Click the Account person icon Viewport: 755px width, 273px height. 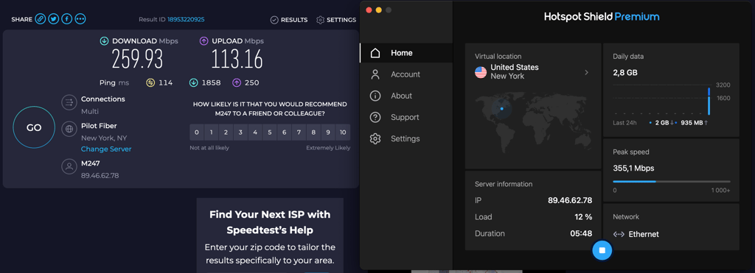[x=375, y=74]
